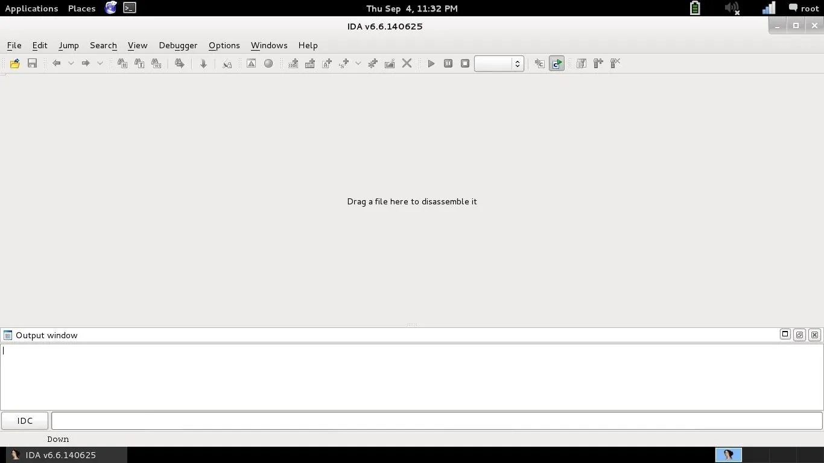Open the File menu
824x463 pixels.
point(14,45)
